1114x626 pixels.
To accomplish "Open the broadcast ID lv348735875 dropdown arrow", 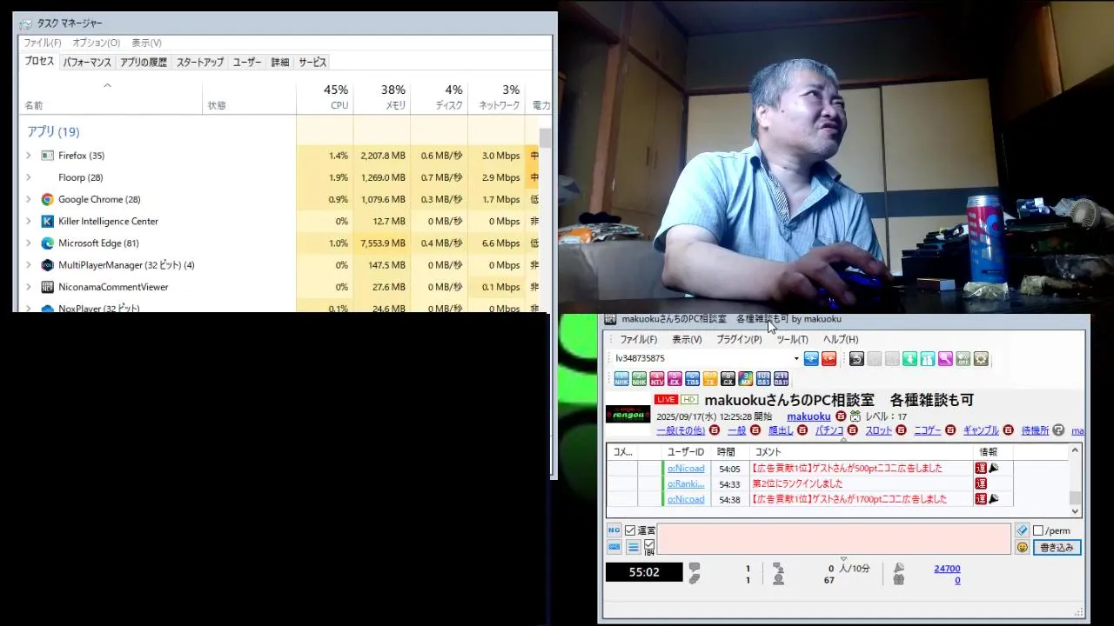I will 795,358.
